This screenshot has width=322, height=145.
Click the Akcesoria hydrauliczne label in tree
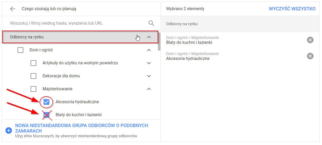[77, 102]
